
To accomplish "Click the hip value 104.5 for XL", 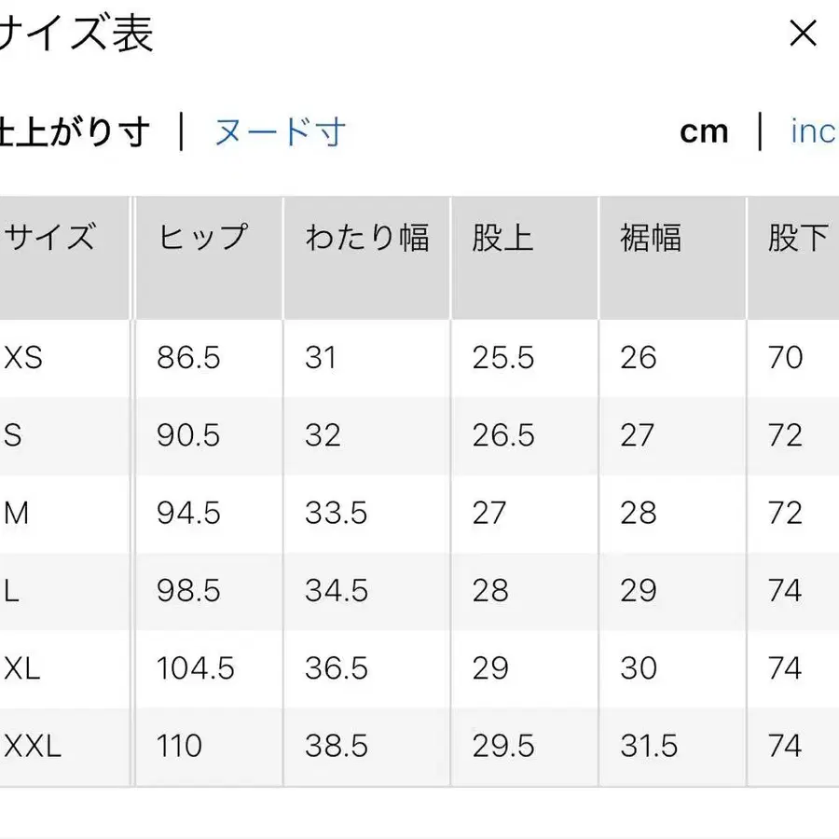I will [190, 668].
